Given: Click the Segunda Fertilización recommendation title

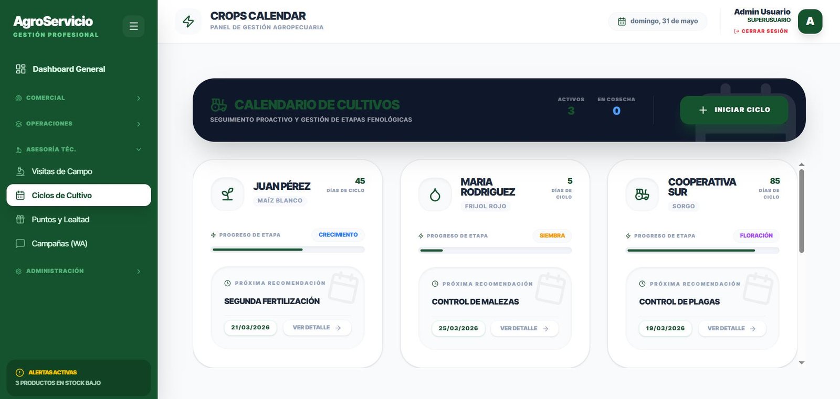Looking at the screenshot, I should point(272,301).
